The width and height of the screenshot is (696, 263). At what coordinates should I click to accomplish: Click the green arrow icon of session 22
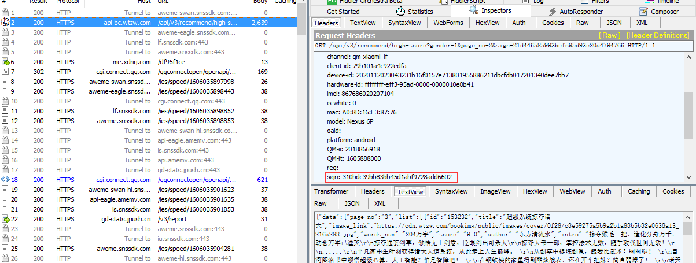click(x=6, y=218)
